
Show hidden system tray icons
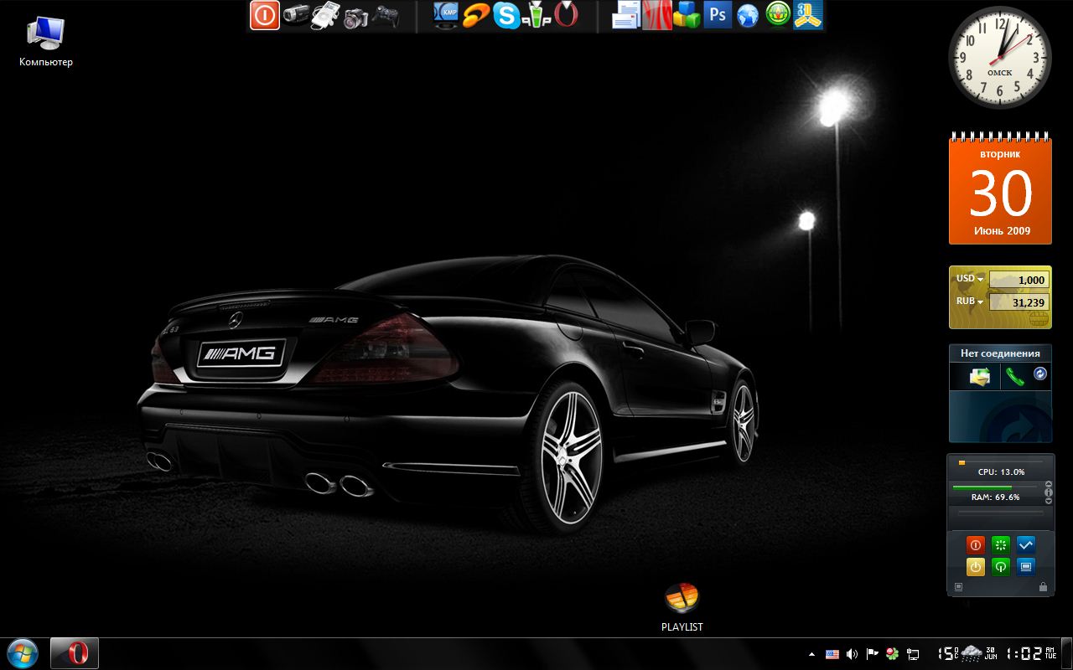click(811, 654)
